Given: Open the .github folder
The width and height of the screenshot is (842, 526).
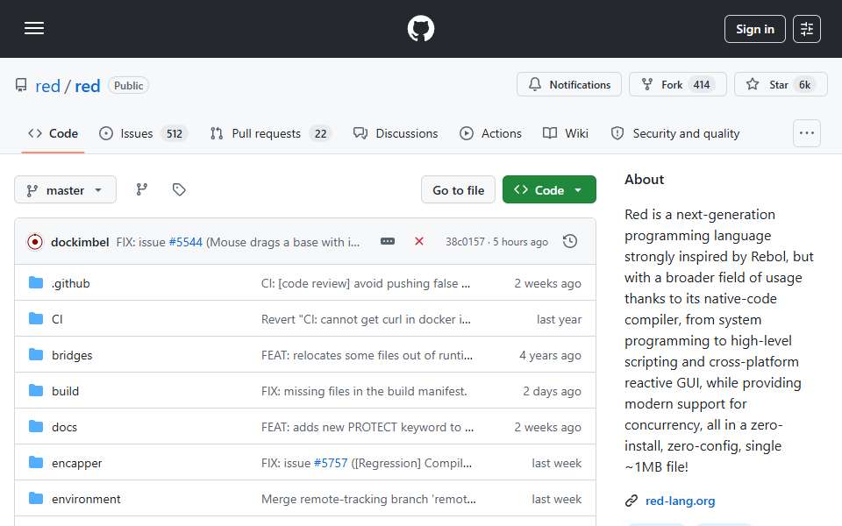Looking at the screenshot, I should [70, 283].
